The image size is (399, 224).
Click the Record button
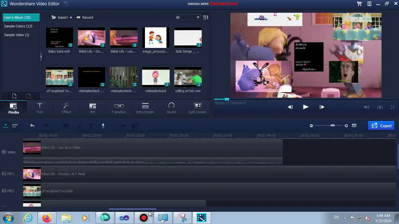tap(85, 17)
